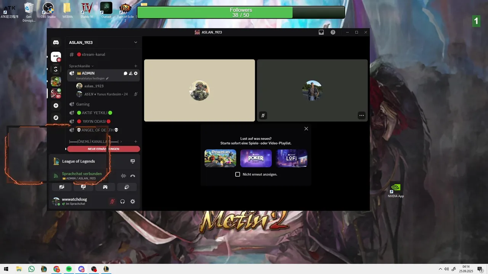
Task: Toggle microphone mute next to wwwatchdoxg
Action: pyautogui.click(x=112, y=201)
